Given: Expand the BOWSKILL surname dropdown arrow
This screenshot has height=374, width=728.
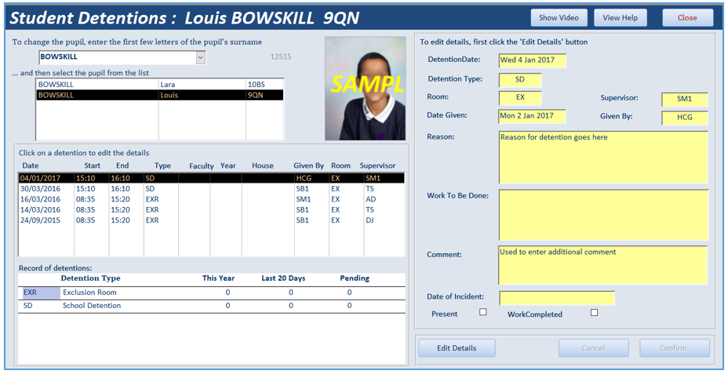Looking at the screenshot, I should tap(201, 57).
